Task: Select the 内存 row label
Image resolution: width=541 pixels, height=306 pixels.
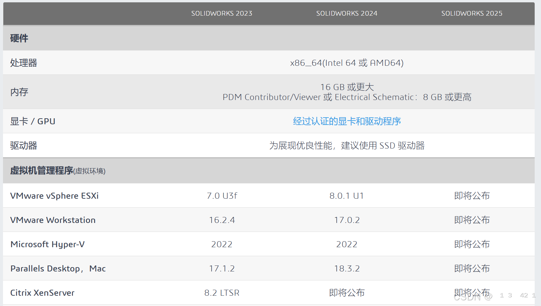Action: [x=19, y=92]
